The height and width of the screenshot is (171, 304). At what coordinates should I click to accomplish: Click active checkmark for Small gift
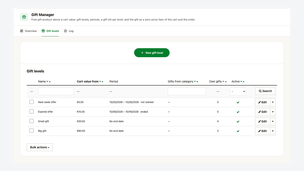[x=238, y=122]
